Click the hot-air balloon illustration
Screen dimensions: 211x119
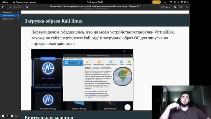122,77
